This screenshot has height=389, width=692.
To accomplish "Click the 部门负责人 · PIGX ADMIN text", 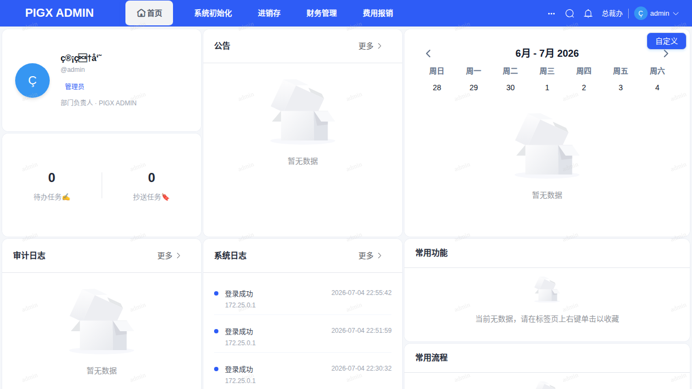I will (x=98, y=103).
